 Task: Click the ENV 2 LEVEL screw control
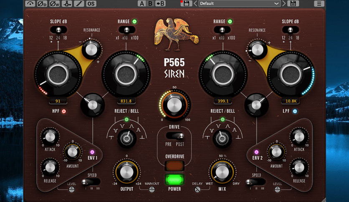tap(277, 189)
